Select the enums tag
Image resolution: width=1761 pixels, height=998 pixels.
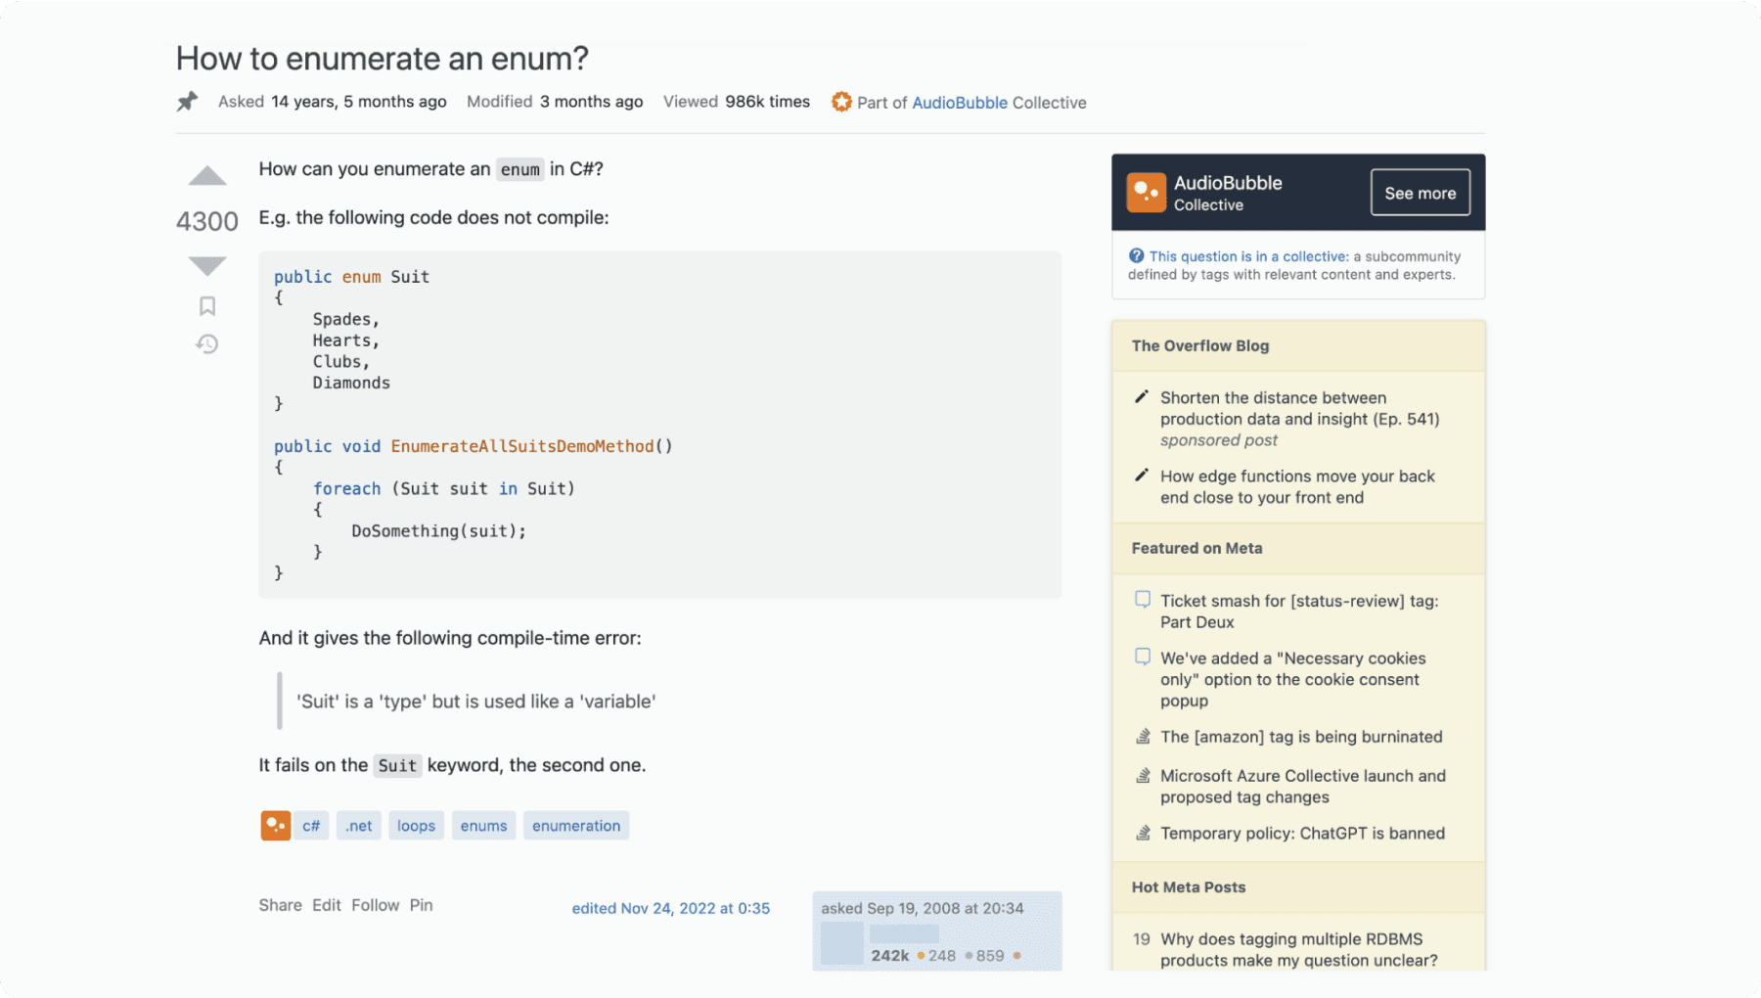(x=483, y=826)
